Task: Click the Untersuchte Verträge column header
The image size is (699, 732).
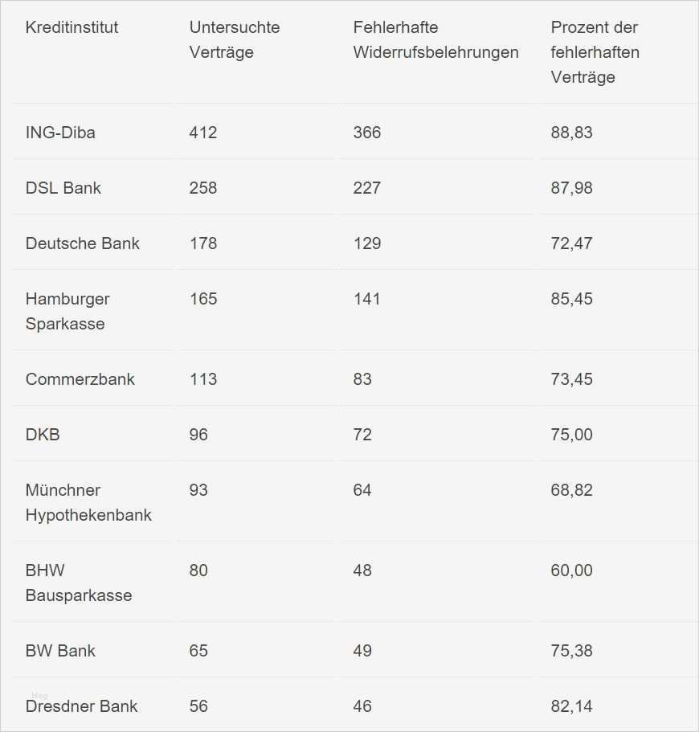Action: pyautogui.click(x=235, y=39)
